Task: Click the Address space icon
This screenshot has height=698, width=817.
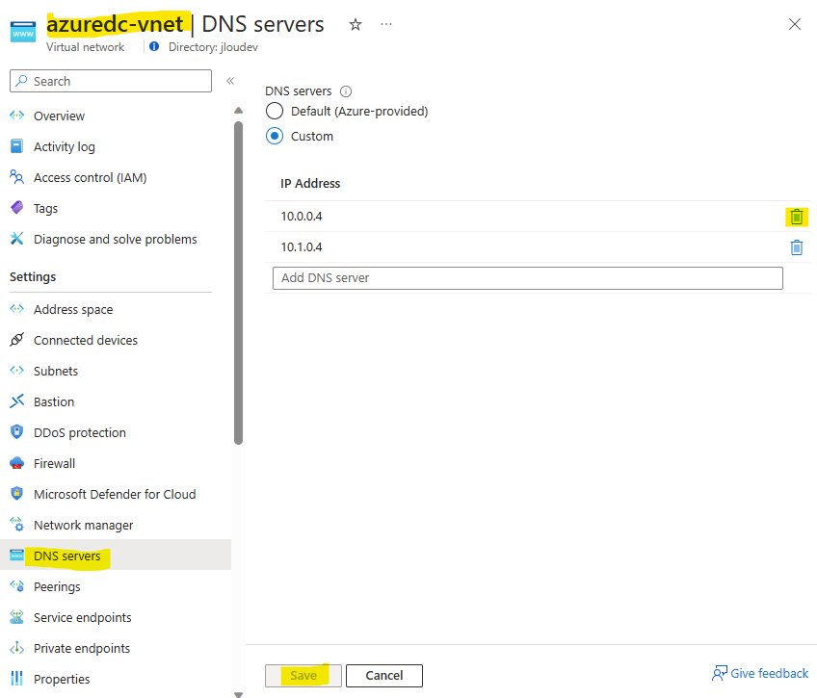Action: coord(16,309)
